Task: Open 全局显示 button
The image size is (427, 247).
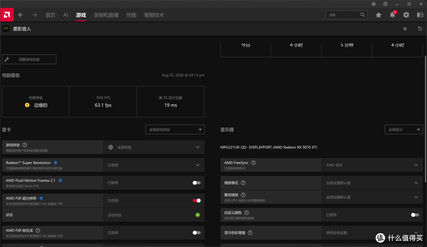Action: point(404,130)
